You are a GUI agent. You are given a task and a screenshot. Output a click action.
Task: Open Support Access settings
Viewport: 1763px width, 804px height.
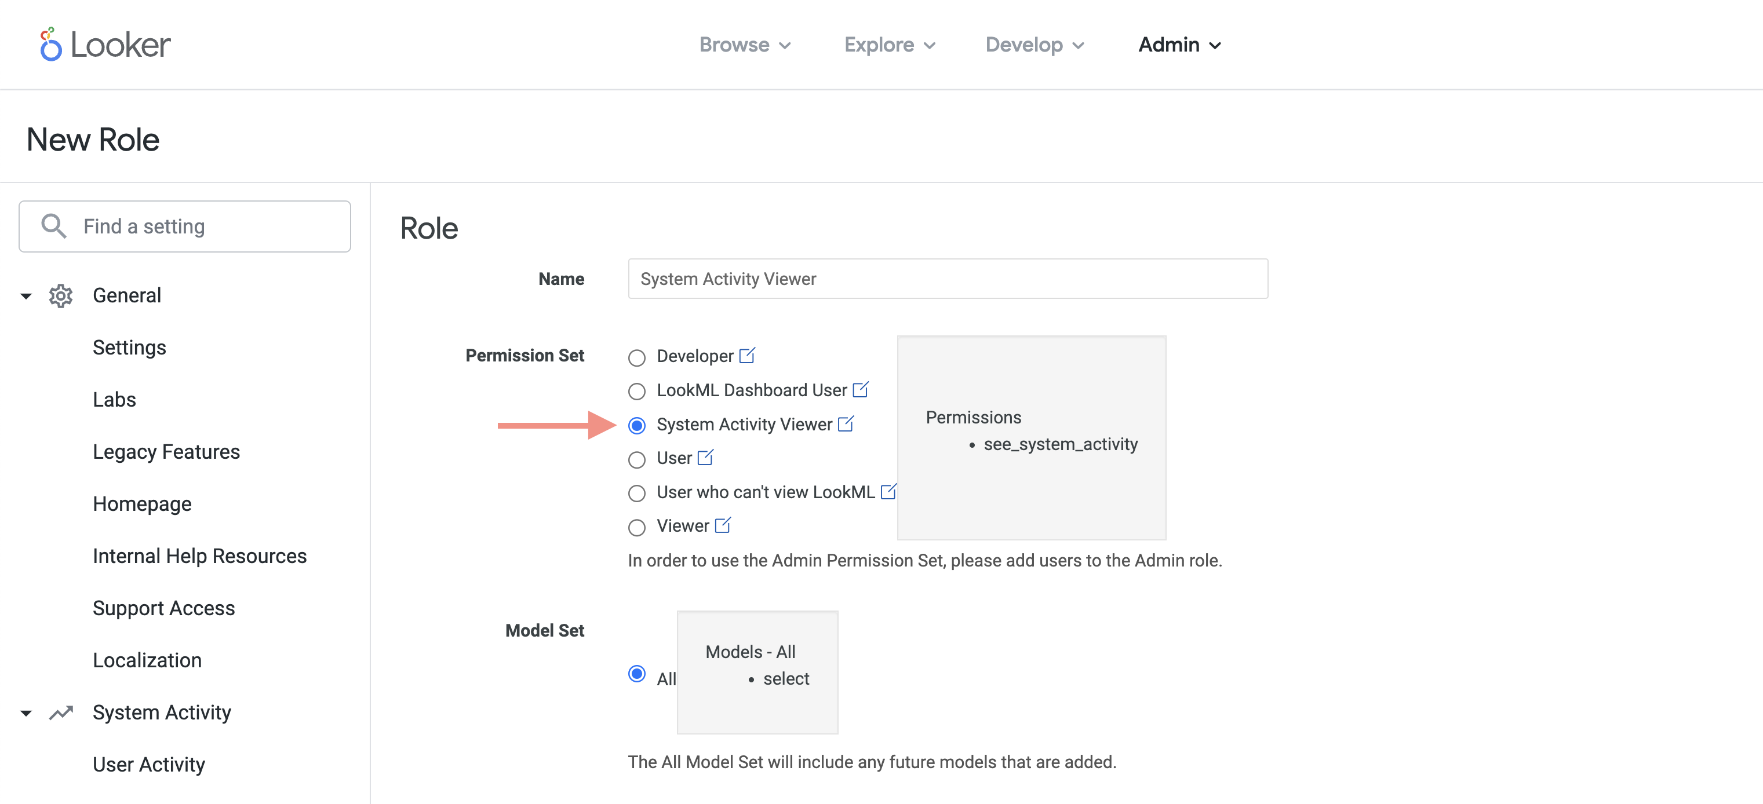[x=163, y=608]
